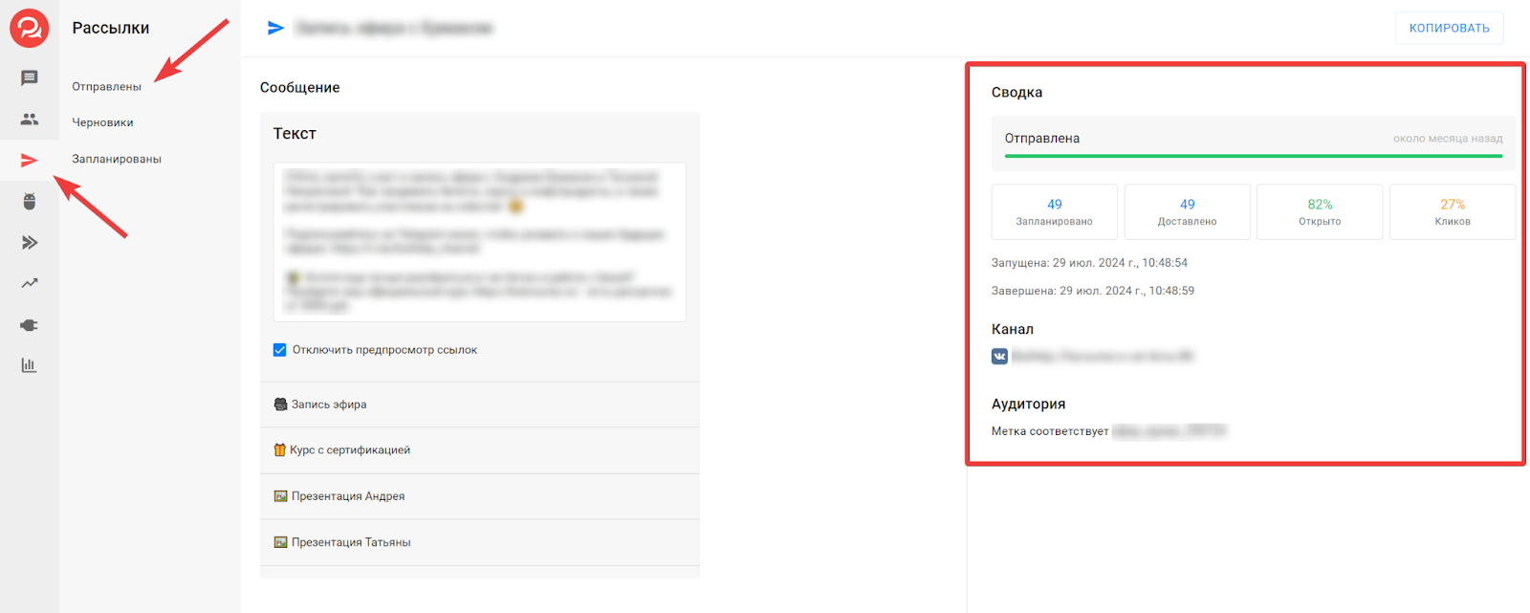
Task: Click the green Отправлена progress bar
Action: [x=1253, y=156]
